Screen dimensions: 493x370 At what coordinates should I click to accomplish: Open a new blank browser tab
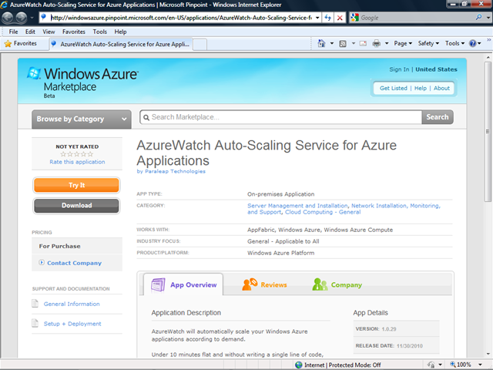coord(200,45)
